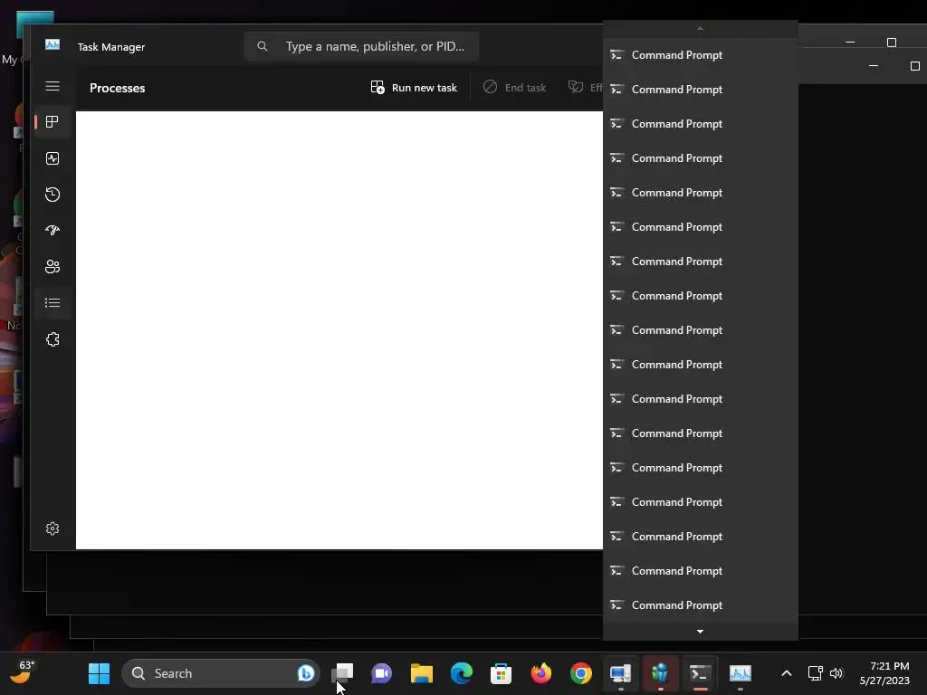Click the taskbar Search box

click(221, 673)
